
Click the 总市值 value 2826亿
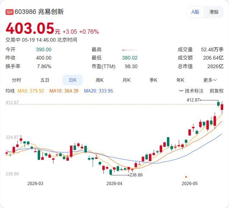point(215,66)
